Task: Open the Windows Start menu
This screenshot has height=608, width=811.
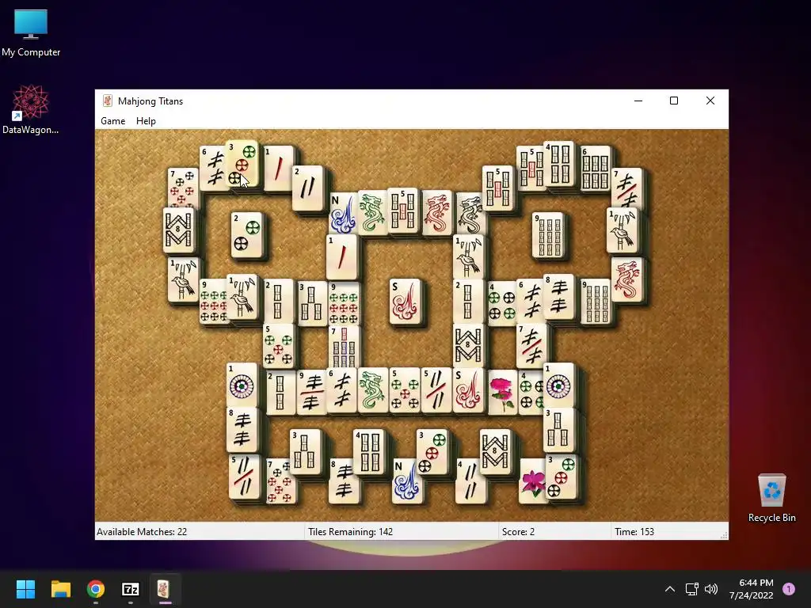Action: 25,589
